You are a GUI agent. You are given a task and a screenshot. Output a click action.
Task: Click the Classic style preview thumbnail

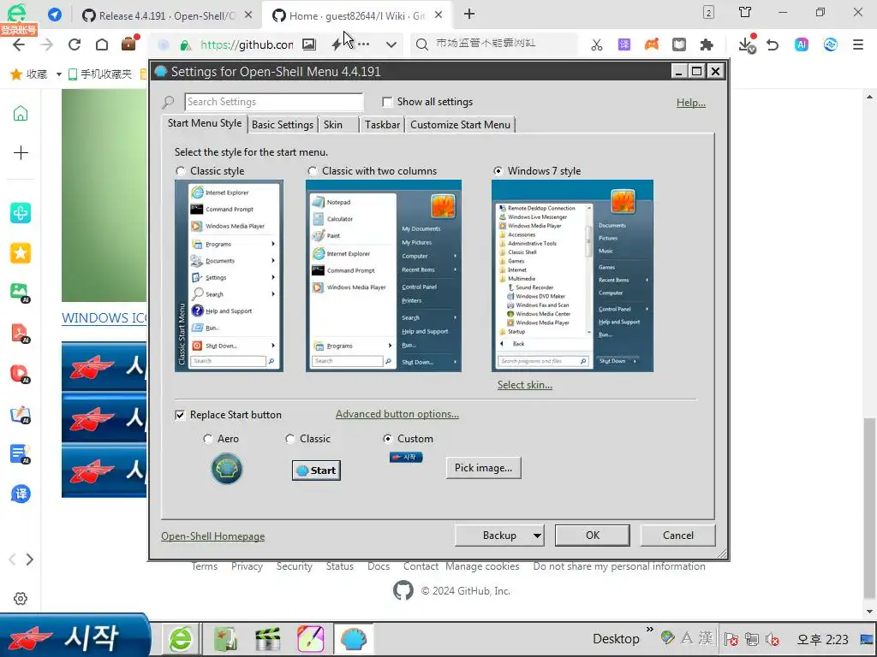pyautogui.click(x=230, y=276)
